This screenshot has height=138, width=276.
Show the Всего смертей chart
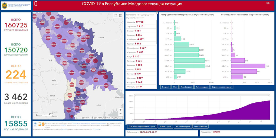click(200, 126)
